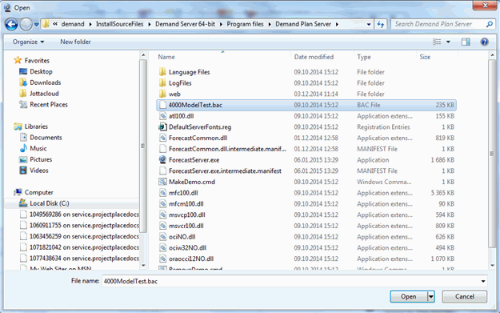Select the 4000ModelTest.bac file icon
The width and height of the screenshot is (500, 313).
(162, 105)
